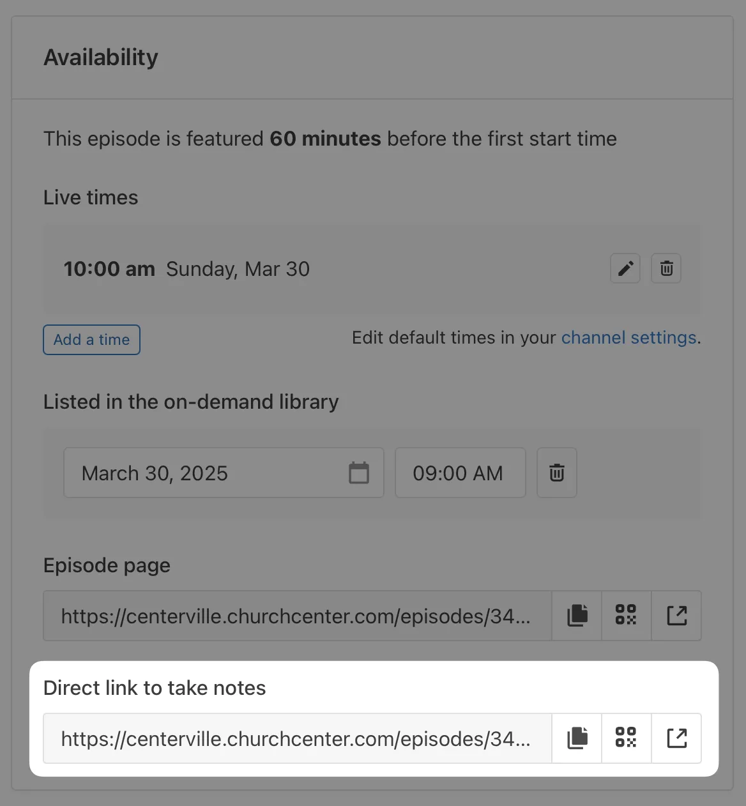
Task: Copy the Episode page URL
Action: pyautogui.click(x=577, y=616)
